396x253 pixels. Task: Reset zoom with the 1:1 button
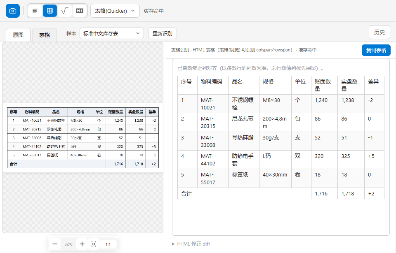pyautogui.click(x=108, y=244)
